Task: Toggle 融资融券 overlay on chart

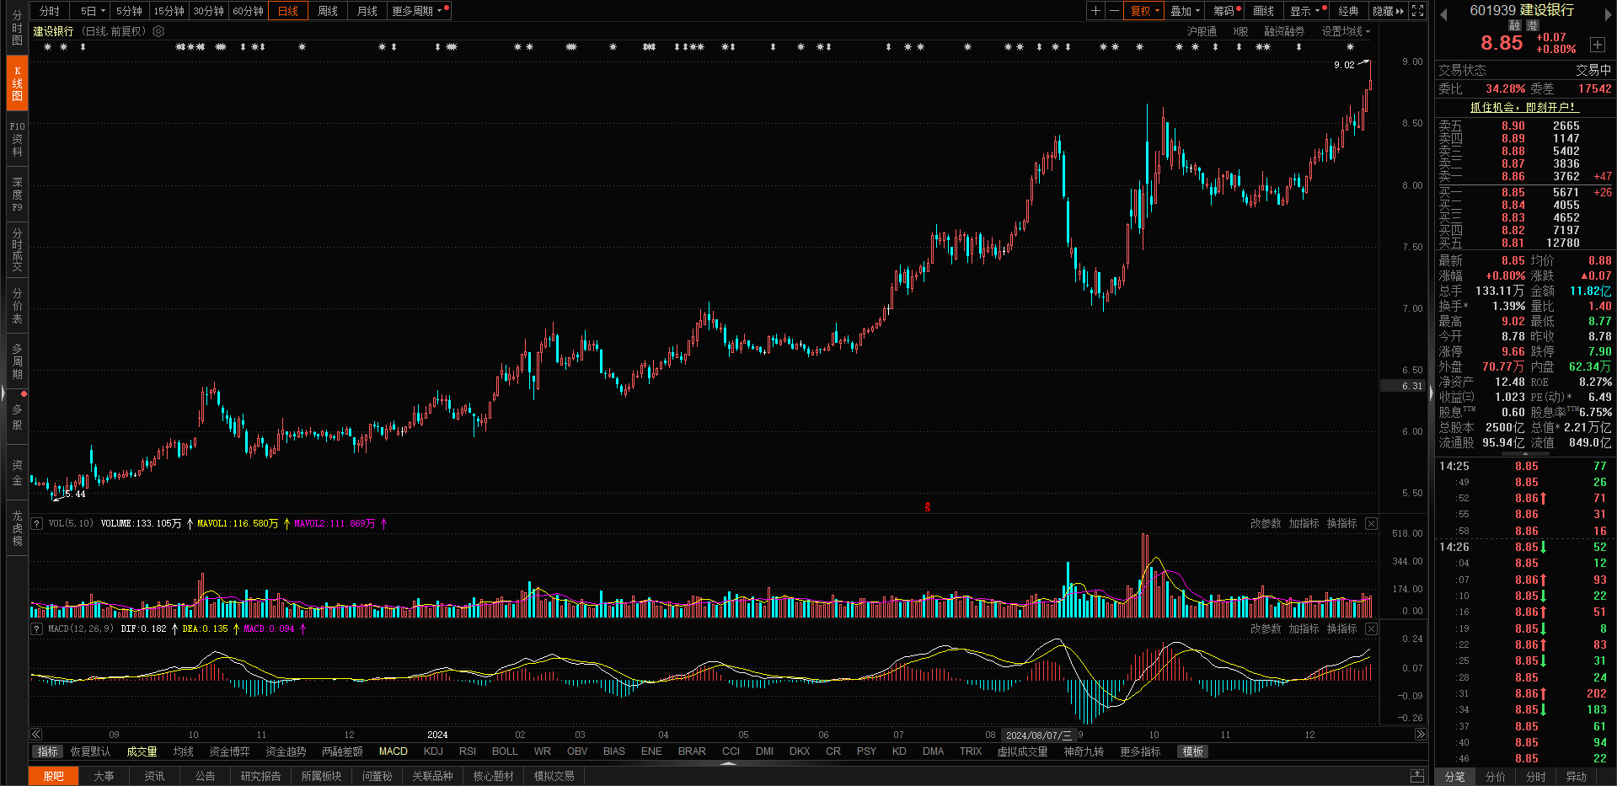Action: pos(1283,31)
